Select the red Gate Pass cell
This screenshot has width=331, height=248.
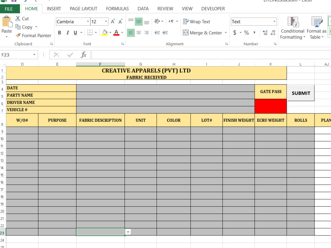pyautogui.click(x=271, y=106)
